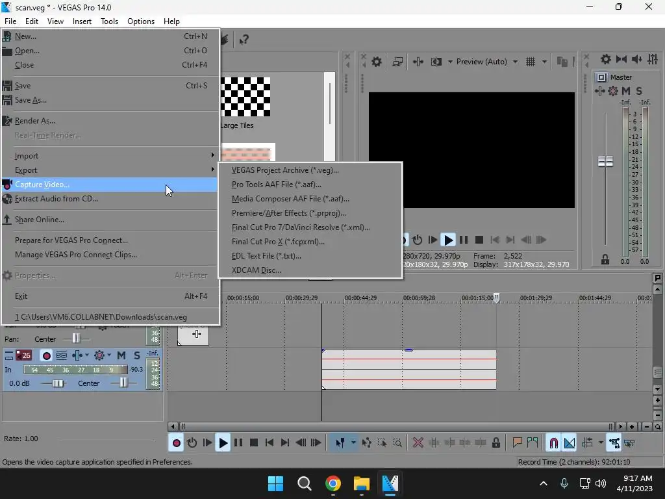665x499 pixels.
Task: Click the overlays grid icon in preview
Action: click(531, 62)
